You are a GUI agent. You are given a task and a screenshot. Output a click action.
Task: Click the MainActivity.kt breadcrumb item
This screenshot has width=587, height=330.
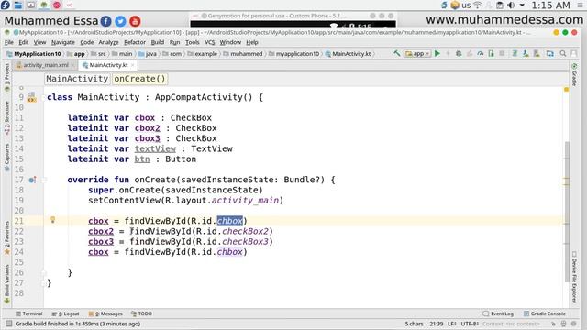349,54
